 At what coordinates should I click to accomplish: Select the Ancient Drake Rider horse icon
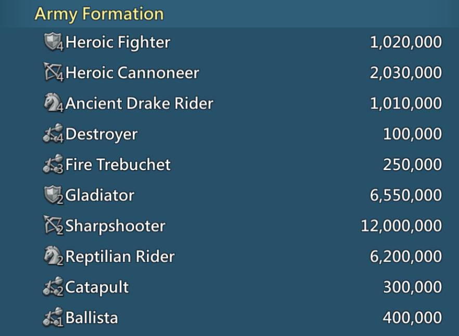(53, 103)
